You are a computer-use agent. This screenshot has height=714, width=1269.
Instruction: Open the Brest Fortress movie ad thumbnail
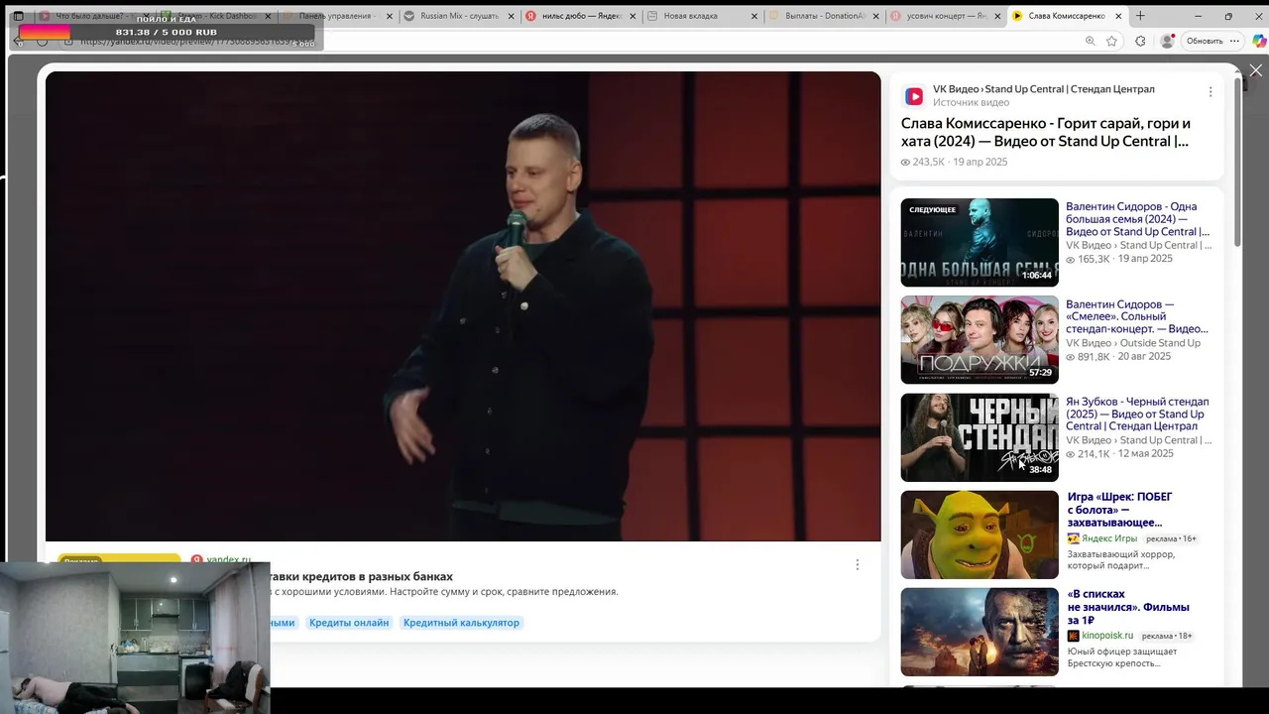pos(980,632)
